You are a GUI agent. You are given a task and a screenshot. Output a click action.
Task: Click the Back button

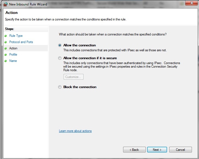coord(134,150)
